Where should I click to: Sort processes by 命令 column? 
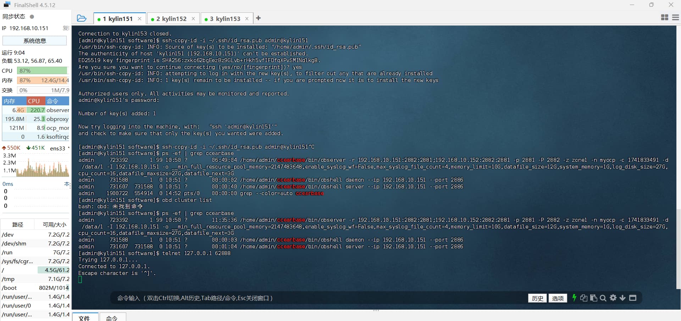pyautogui.click(x=57, y=101)
